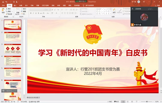The image size is (162, 103).
Task: Toggle Bold formatting
Action: point(31,13)
